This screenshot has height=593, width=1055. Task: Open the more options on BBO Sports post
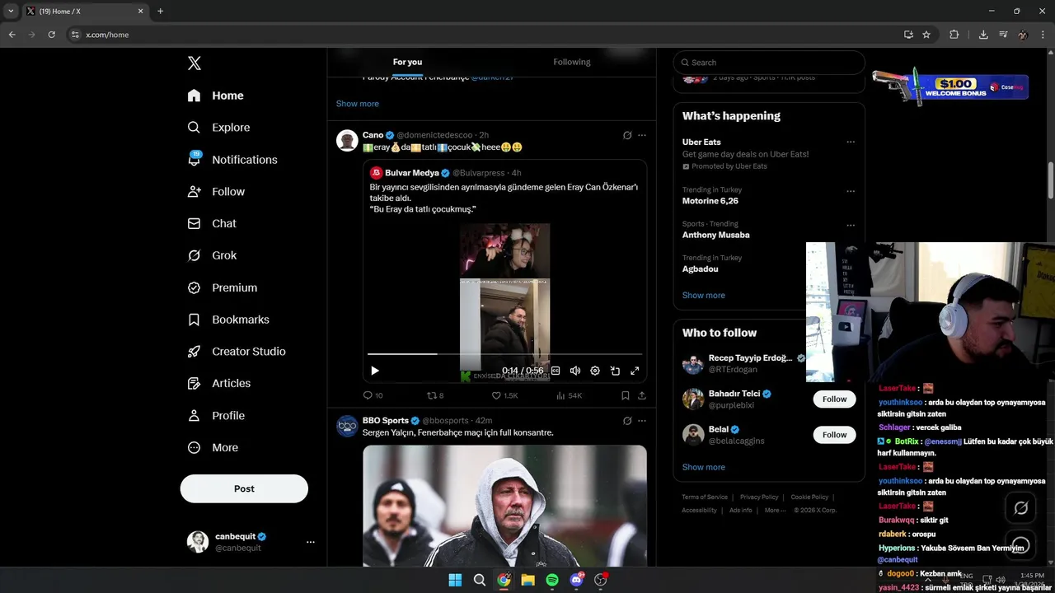click(x=642, y=421)
